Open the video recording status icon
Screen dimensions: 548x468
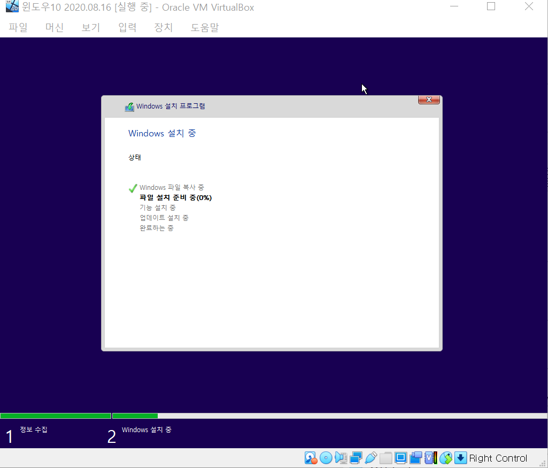[416, 458]
